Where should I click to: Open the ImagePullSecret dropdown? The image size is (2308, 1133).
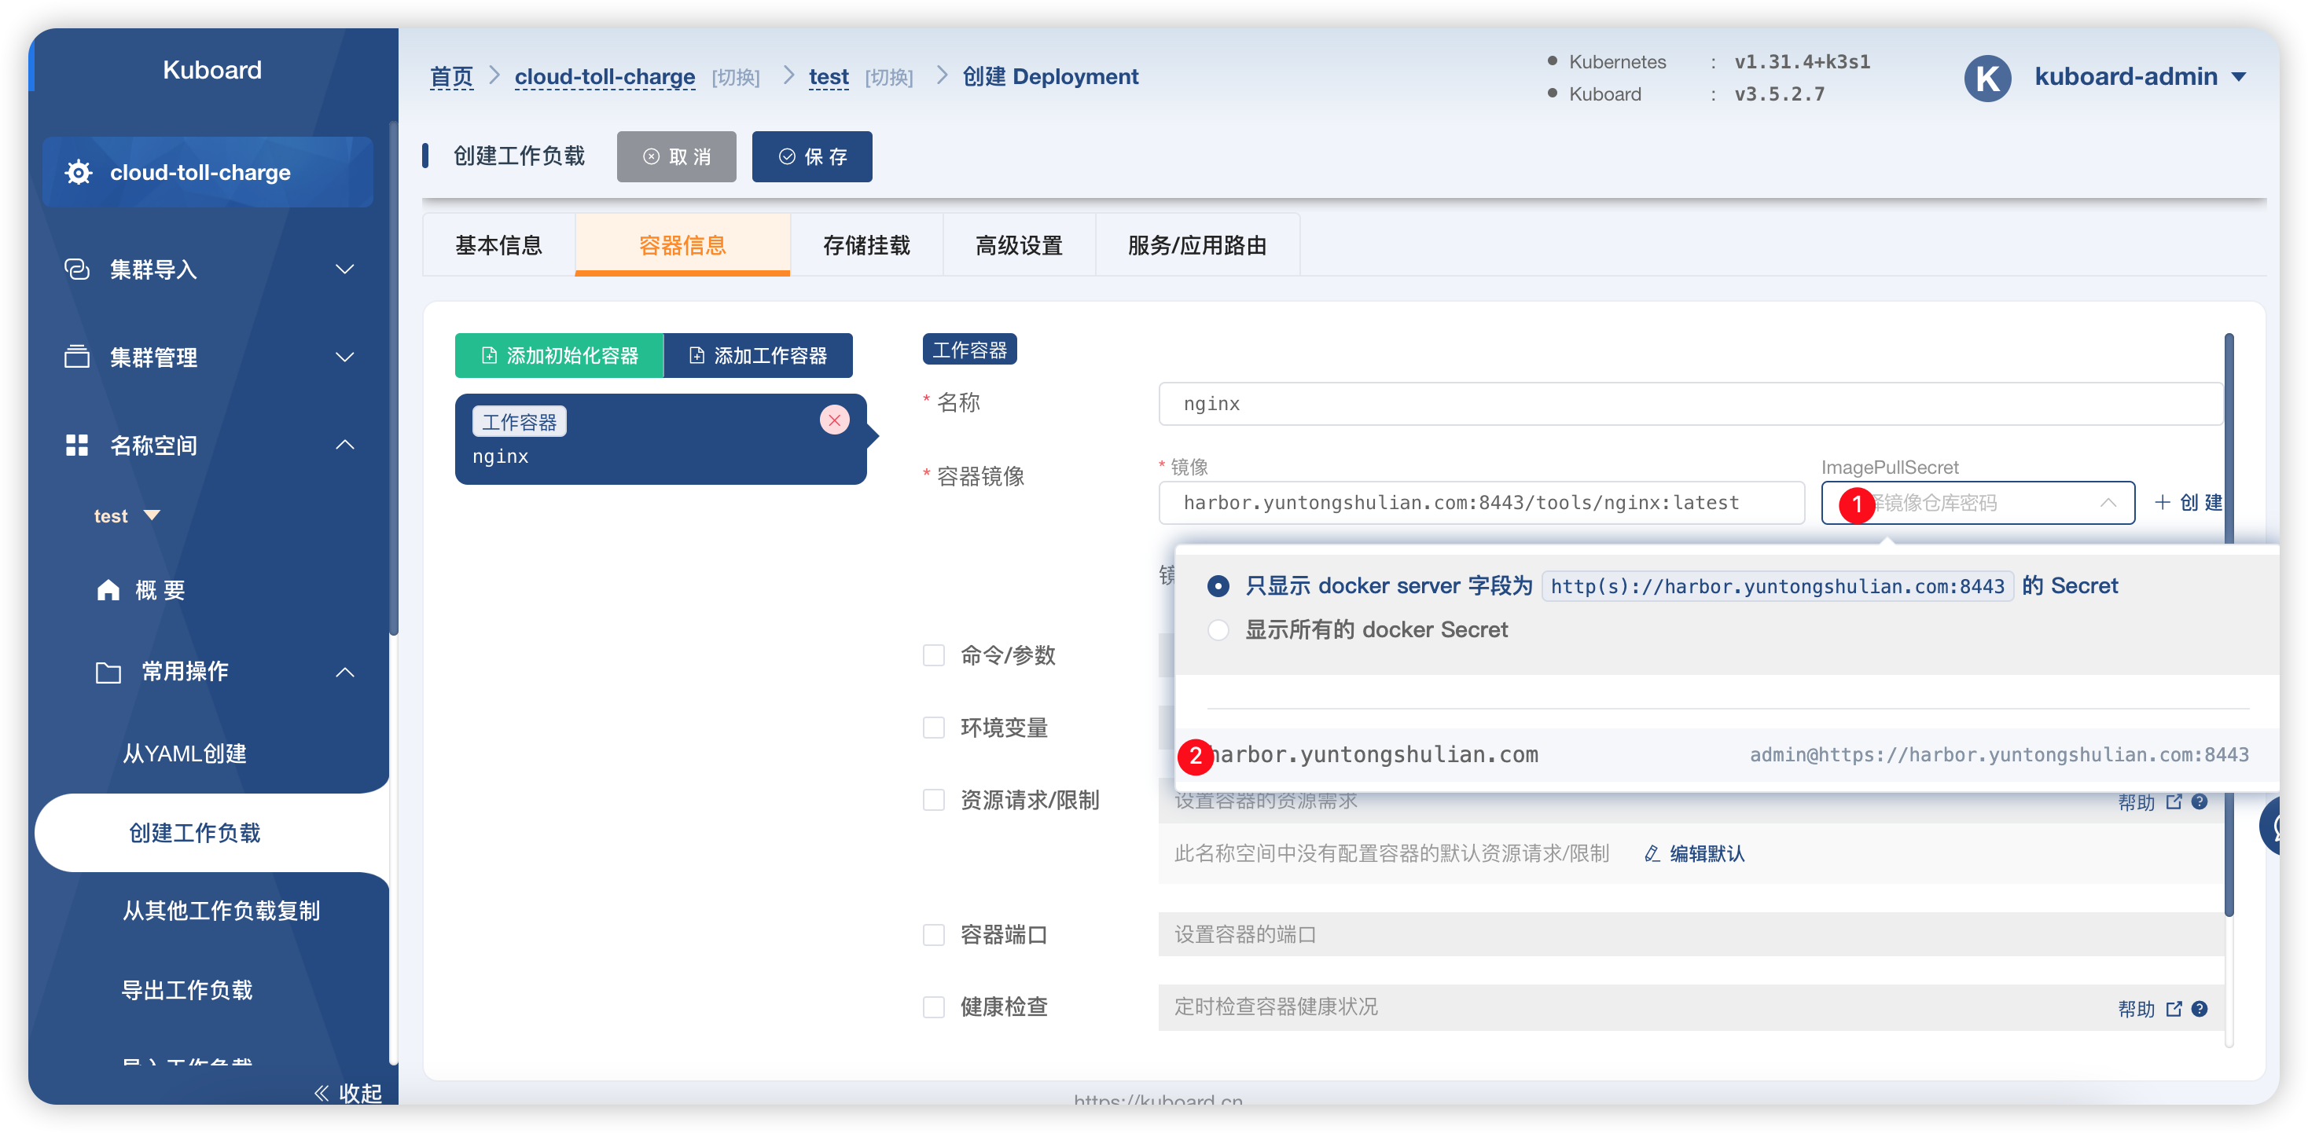(x=1977, y=502)
